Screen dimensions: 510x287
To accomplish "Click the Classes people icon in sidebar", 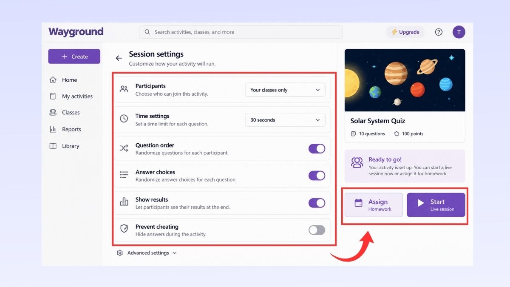I will coord(53,113).
